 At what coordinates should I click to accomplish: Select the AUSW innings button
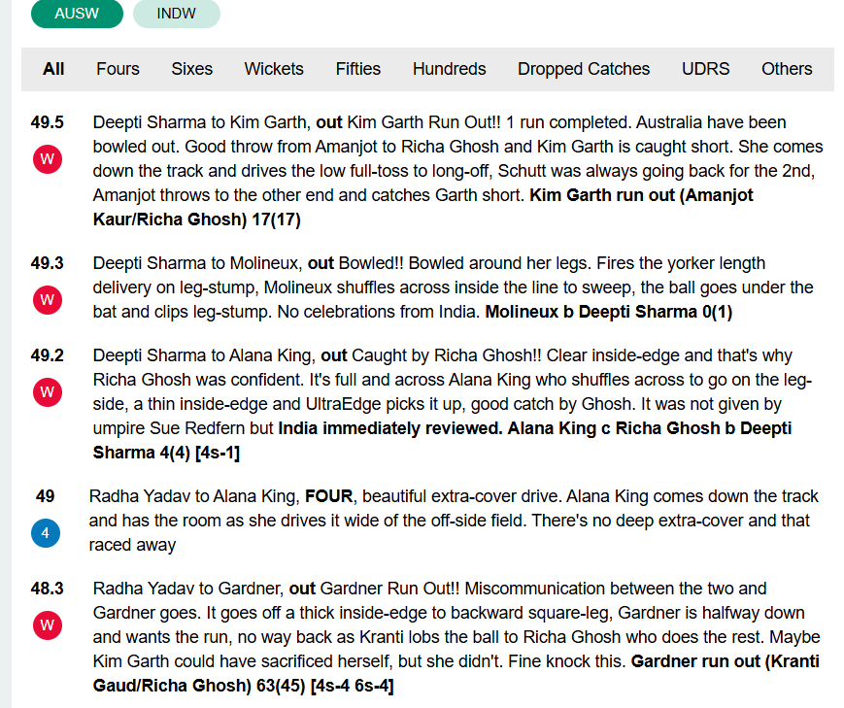[x=77, y=14]
